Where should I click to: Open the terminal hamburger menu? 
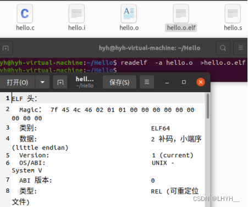click(240, 48)
